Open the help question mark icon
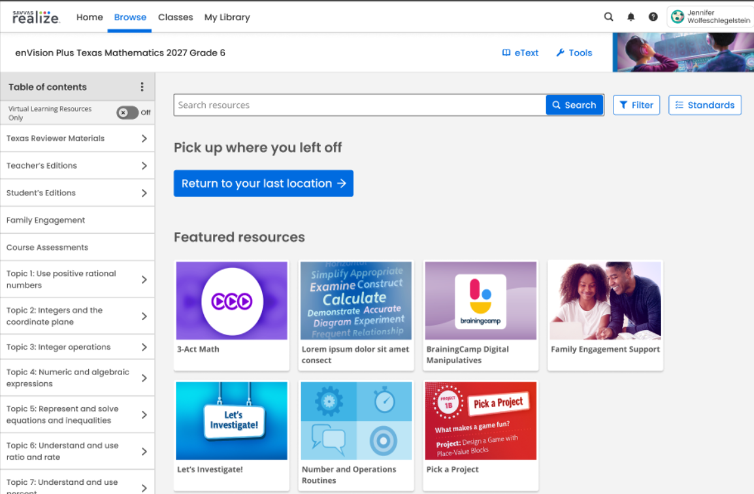The height and width of the screenshot is (494, 754). 653,17
